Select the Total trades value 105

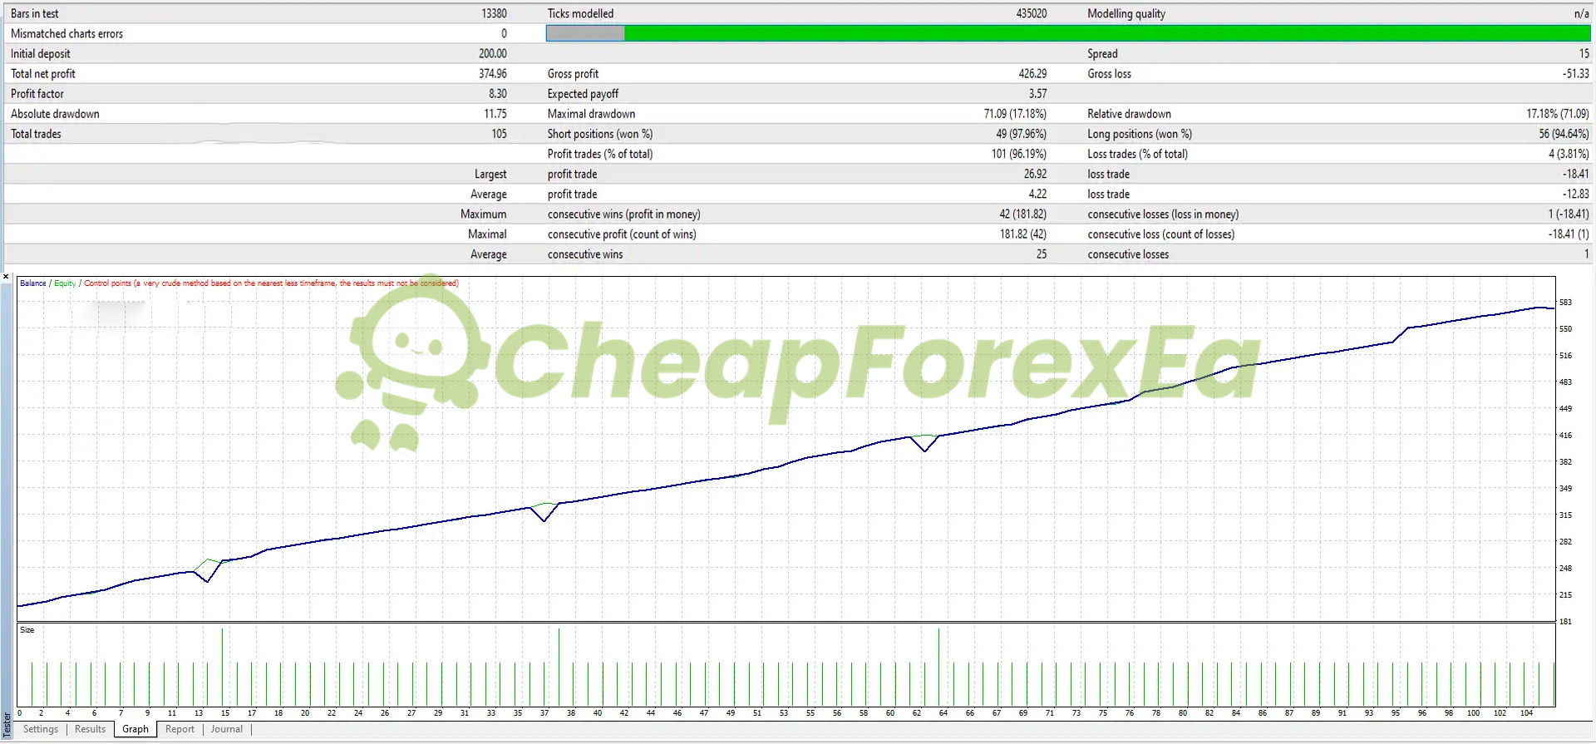(499, 134)
